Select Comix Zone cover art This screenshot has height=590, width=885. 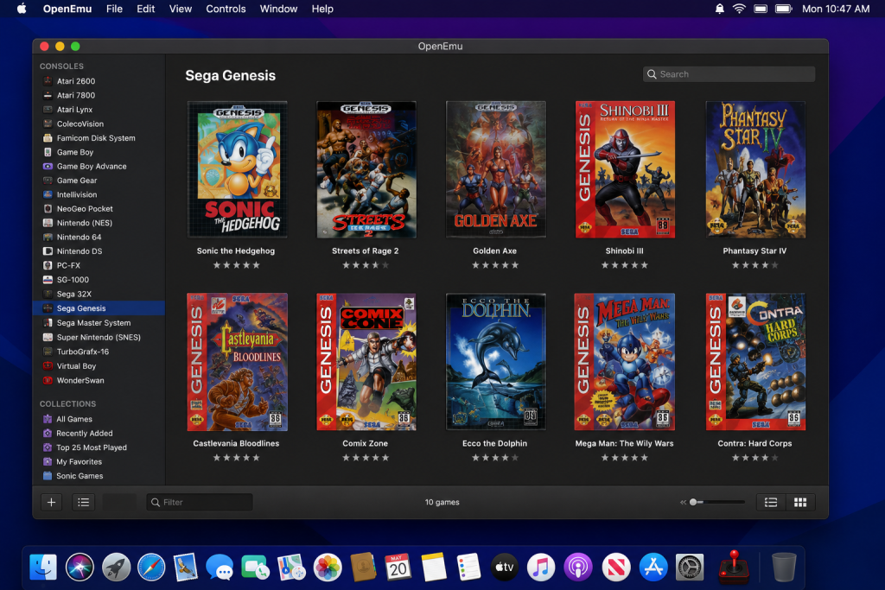pos(366,362)
